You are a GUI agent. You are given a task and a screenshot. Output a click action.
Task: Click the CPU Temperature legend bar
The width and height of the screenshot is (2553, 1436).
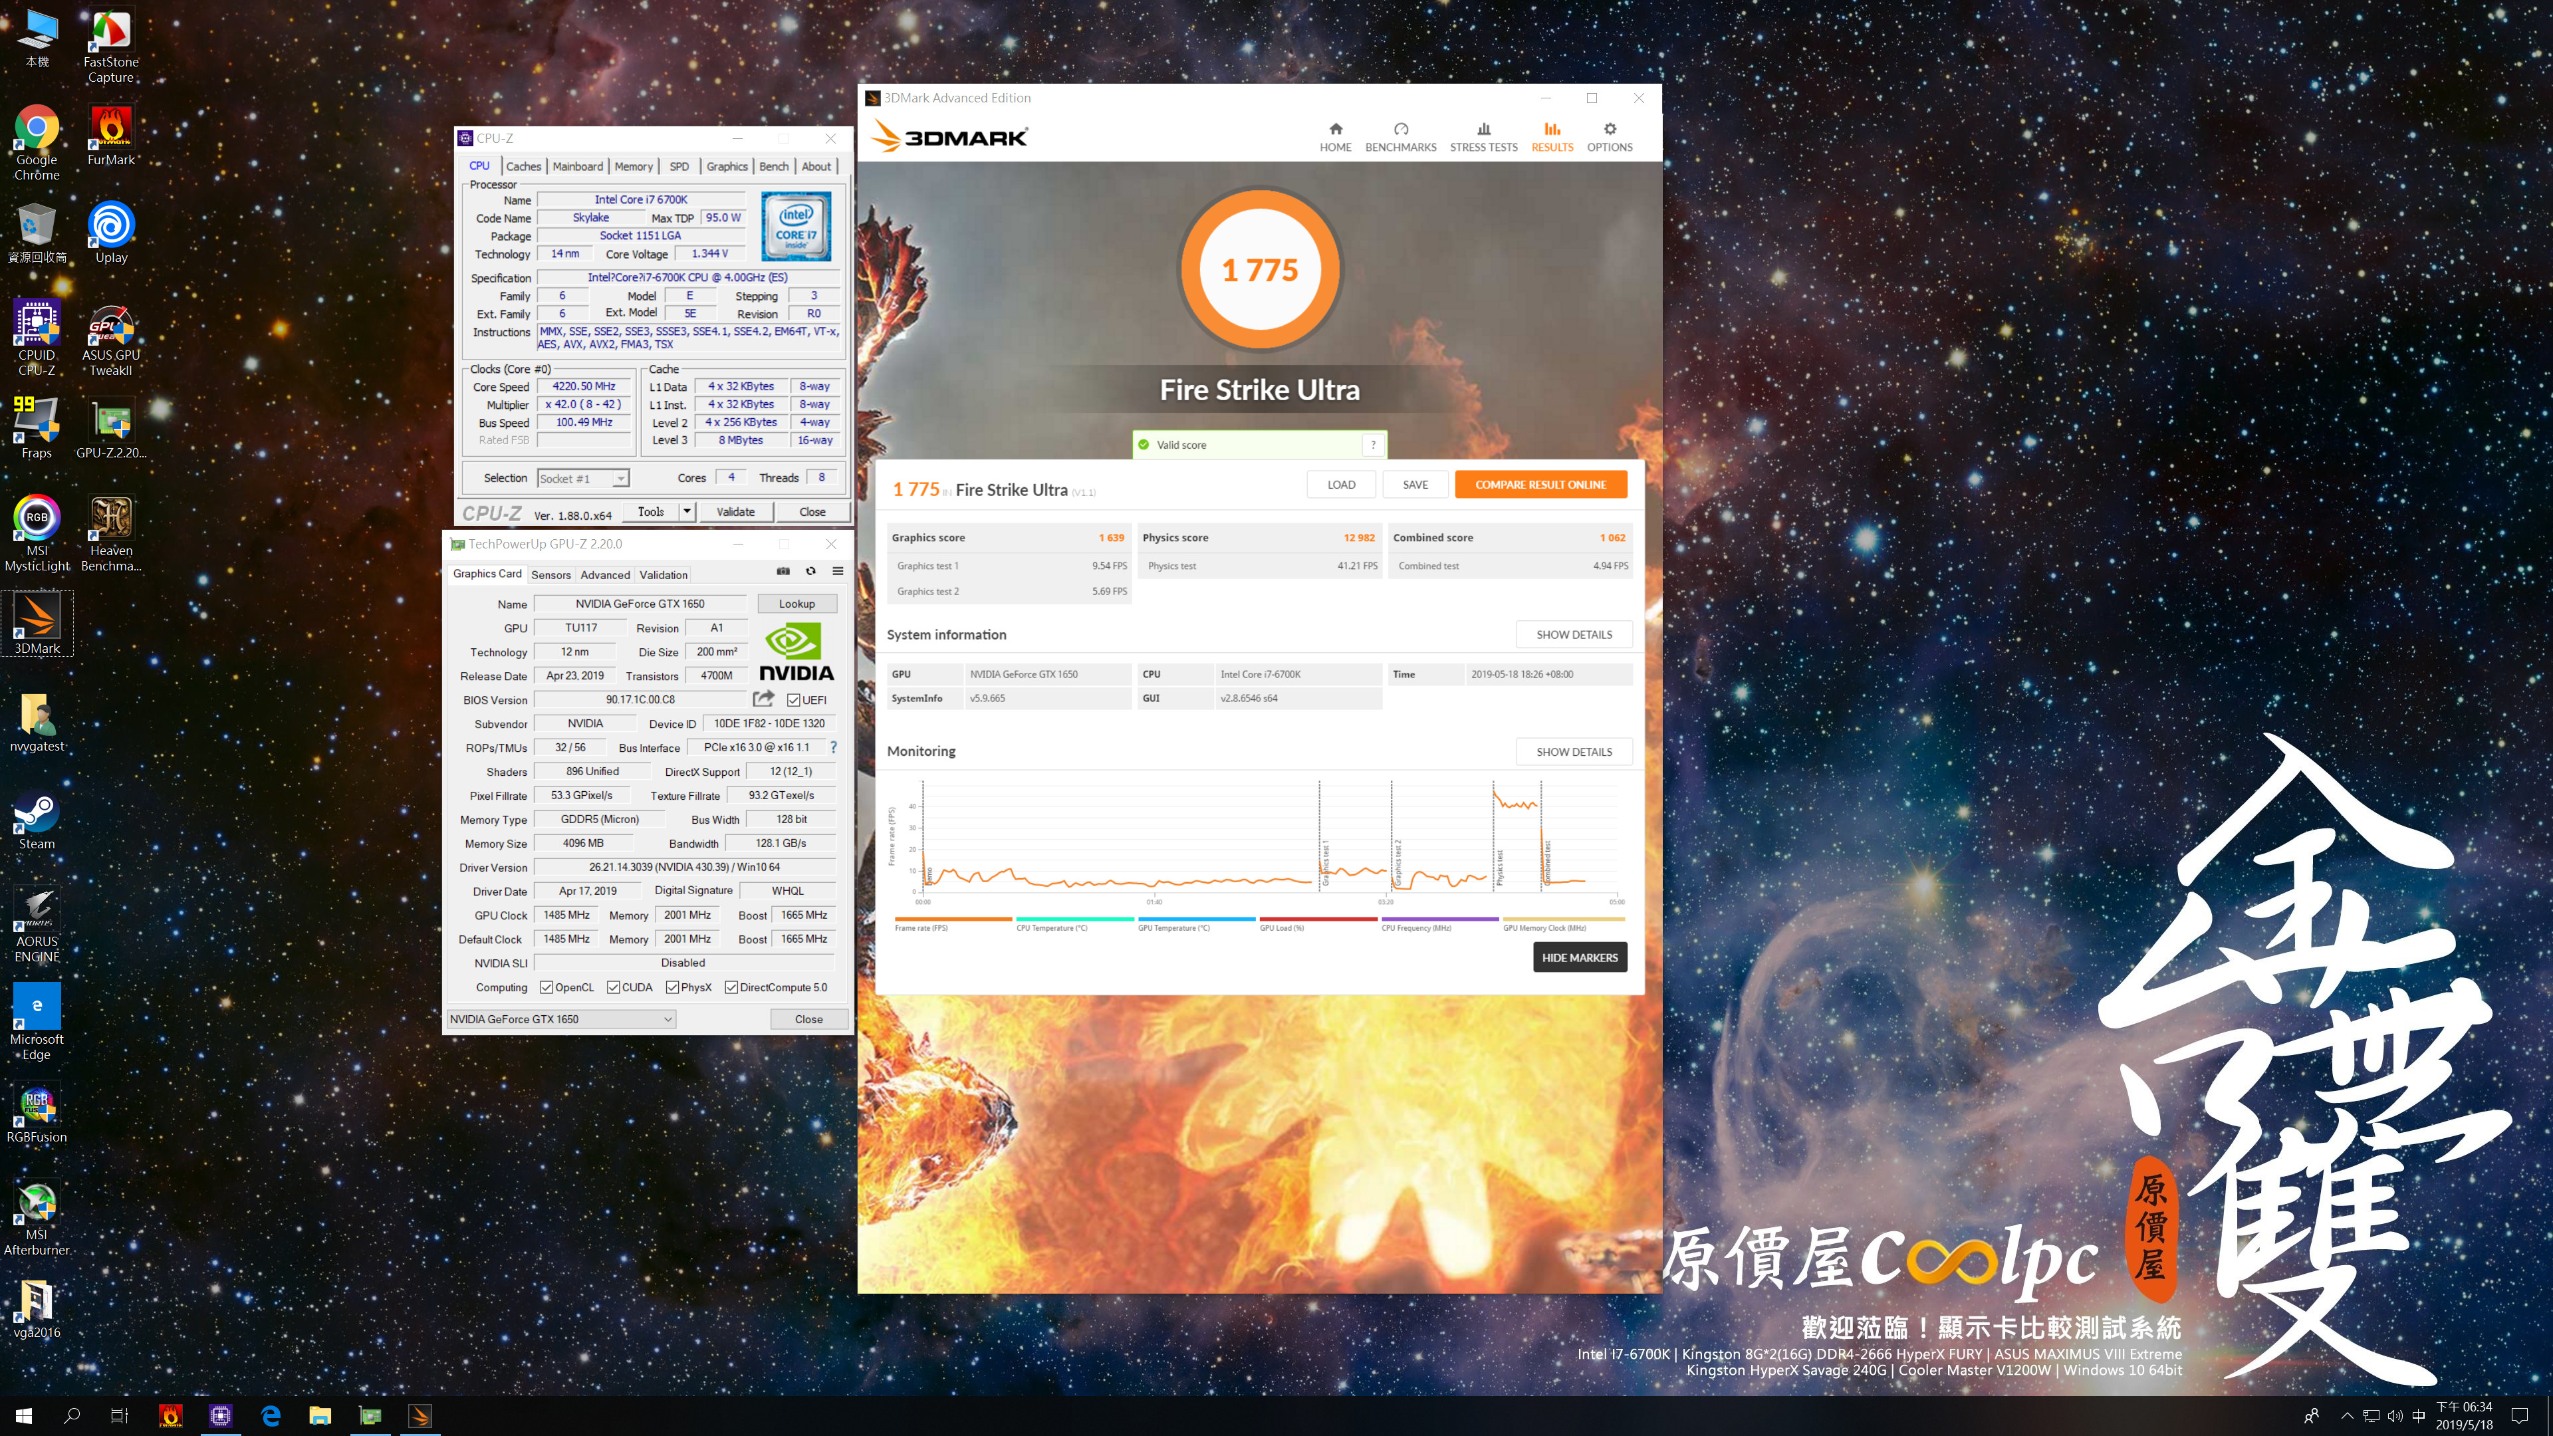pos(1074,919)
